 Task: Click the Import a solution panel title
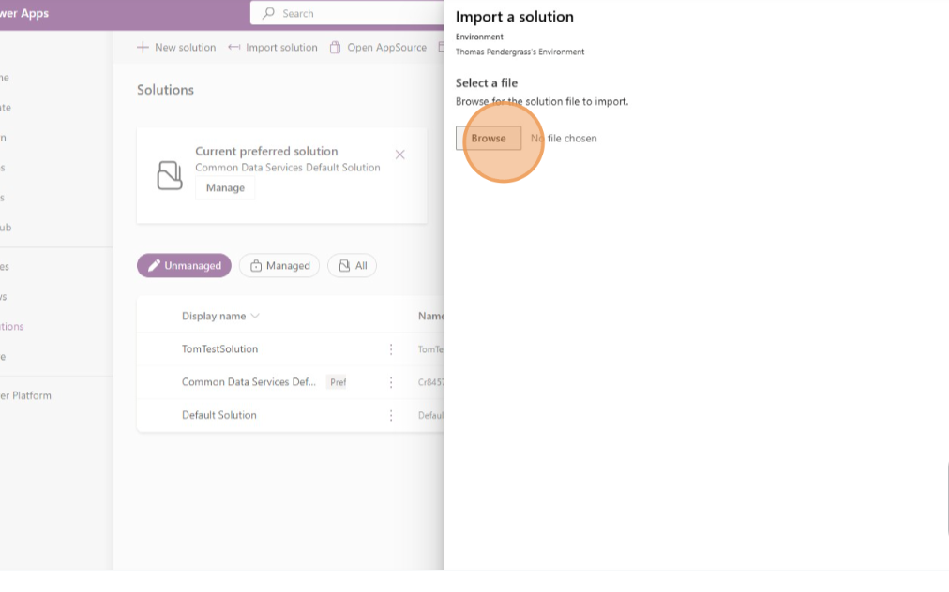pyautogui.click(x=515, y=17)
